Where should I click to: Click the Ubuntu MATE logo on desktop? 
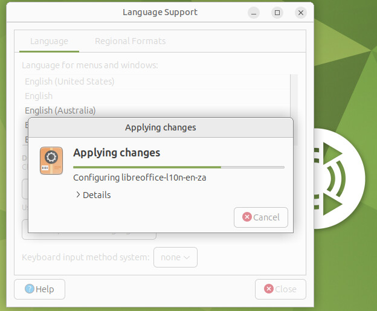[x=340, y=179]
